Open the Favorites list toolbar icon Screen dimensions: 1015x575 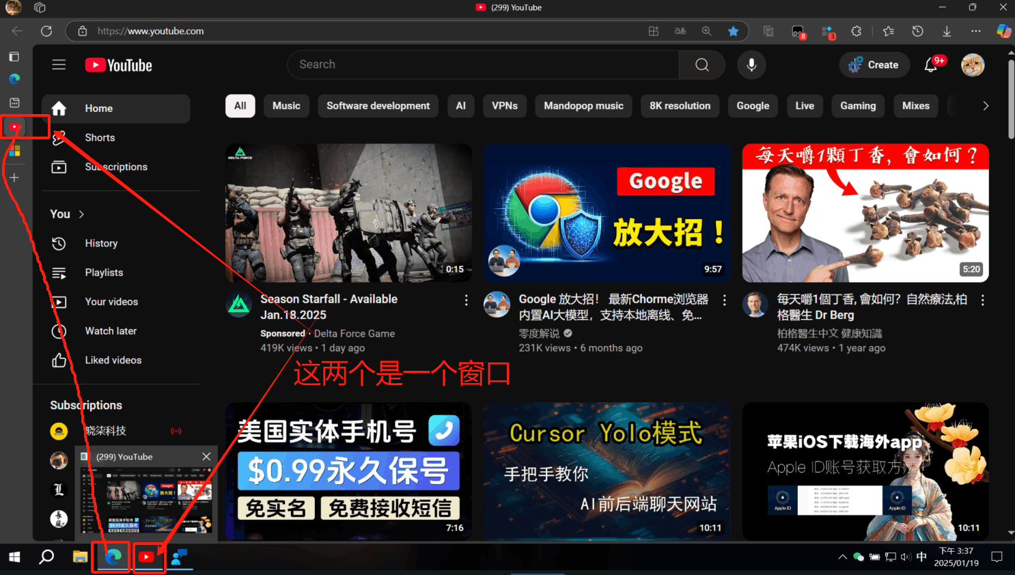pyautogui.click(x=888, y=31)
